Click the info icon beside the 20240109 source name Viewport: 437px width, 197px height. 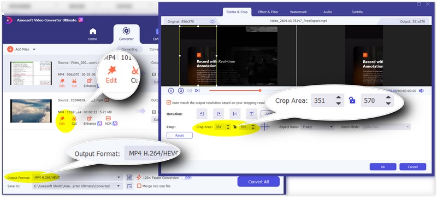point(107,100)
